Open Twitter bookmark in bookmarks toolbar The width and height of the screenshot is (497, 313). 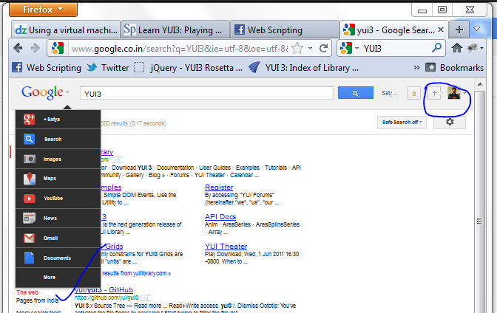pos(108,68)
